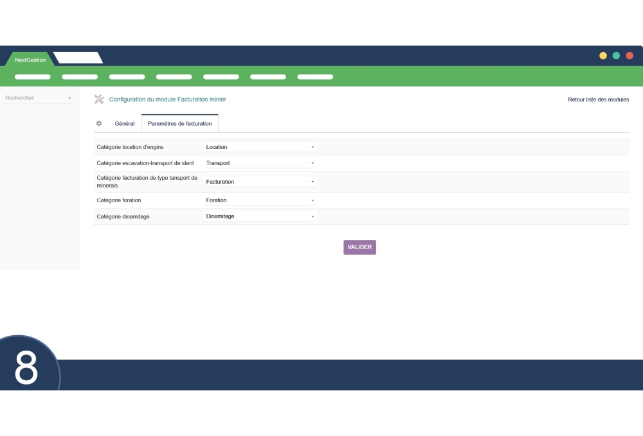Open the Foration category dropdown
643x436 pixels.
[x=260, y=200]
